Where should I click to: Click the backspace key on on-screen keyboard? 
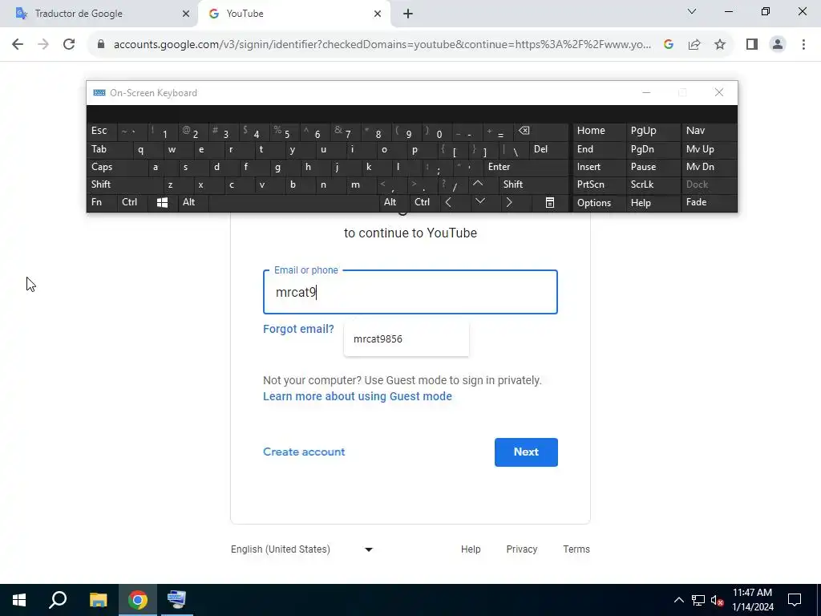click(541, 131)
